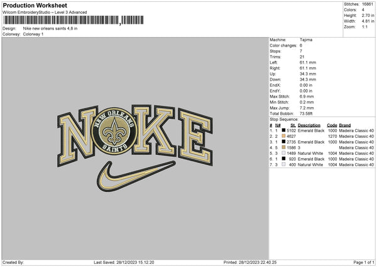Click the color swatch in stop sequence row 1
The height and width of the screenshot is (267, 377).
click(x=284, y=130)
